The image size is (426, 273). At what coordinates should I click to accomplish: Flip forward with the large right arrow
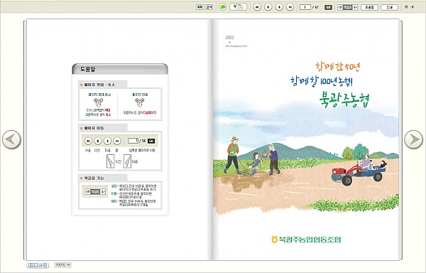click(413, 139)
